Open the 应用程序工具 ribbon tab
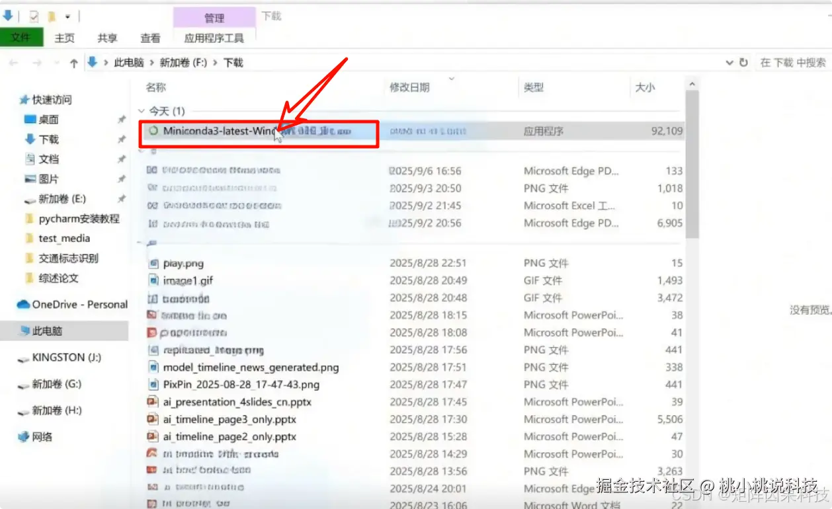Screen dimensions: 832x509 coord(214,38)
